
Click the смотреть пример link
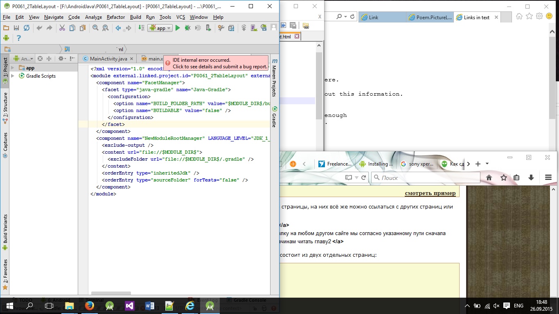[430, 193]
